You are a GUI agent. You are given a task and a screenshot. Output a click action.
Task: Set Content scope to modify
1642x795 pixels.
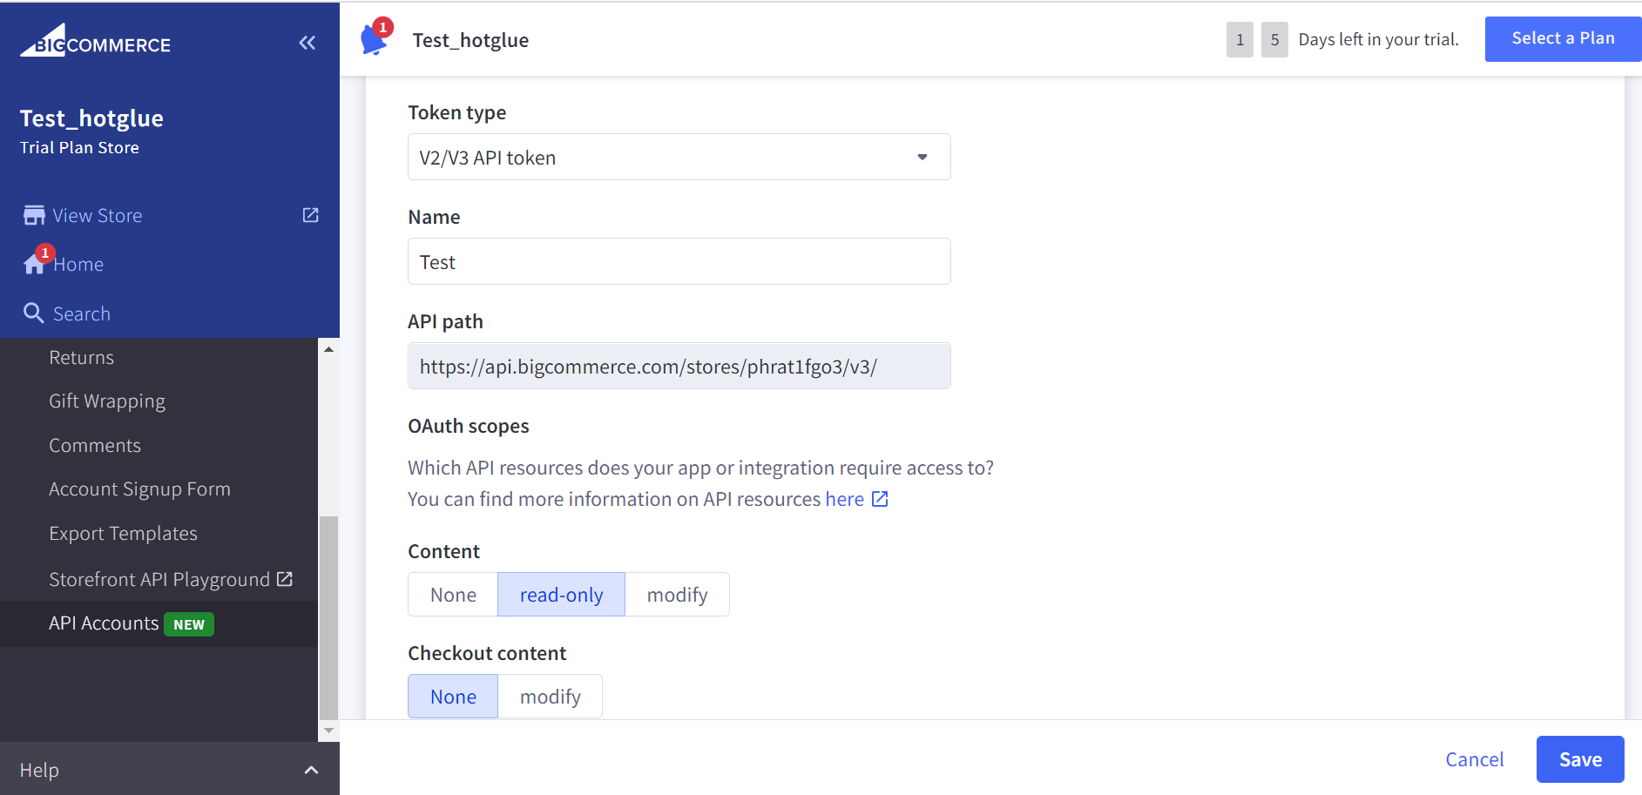tap(677, 595)
